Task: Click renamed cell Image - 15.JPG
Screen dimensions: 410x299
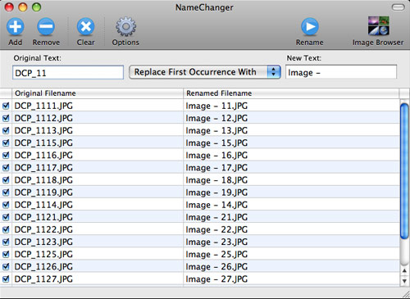Action: coord(216,143)
